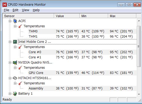This screenshot has width=142, height=104.
Task: Click Core #0 max value 95 °C
Action: 121,52
